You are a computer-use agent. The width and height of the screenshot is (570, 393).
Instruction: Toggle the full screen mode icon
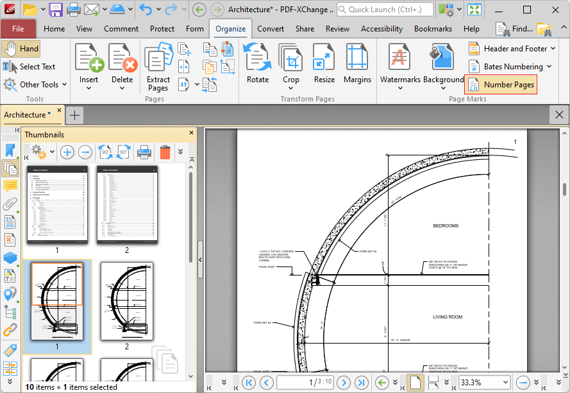click(x=474, y=10)
